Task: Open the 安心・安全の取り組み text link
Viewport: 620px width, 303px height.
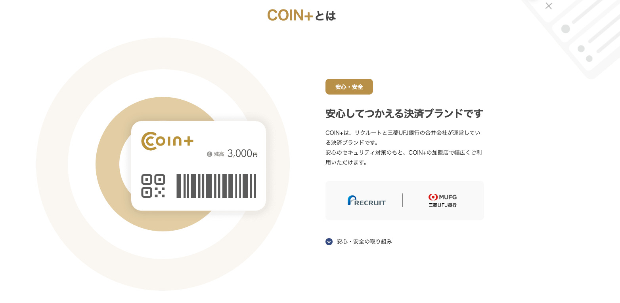Action: 364,242
